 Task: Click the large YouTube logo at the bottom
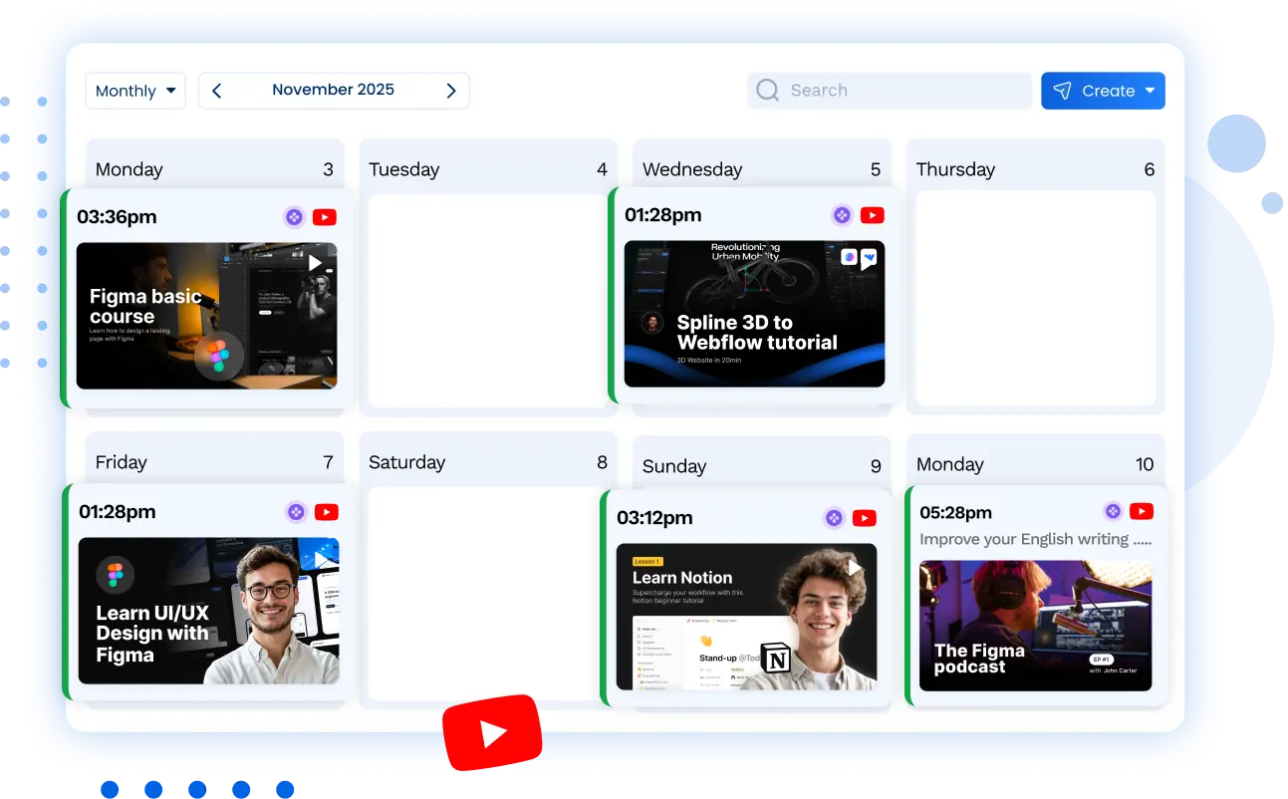(493, 732)
